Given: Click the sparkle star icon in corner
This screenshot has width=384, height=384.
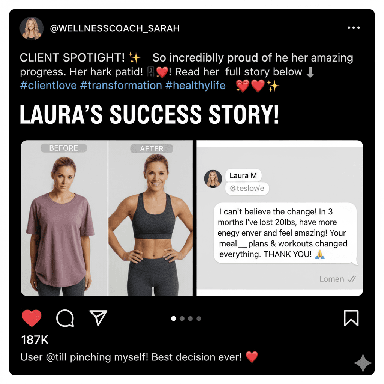Looking at the screenshot, I should (363, 363).
